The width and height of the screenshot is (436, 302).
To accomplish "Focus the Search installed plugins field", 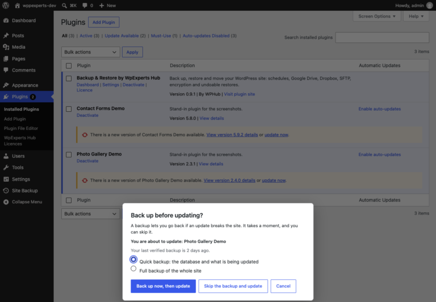I will (382, 37).
